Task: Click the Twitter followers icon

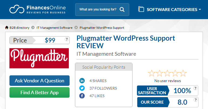Action: click(x=82, y=88)
